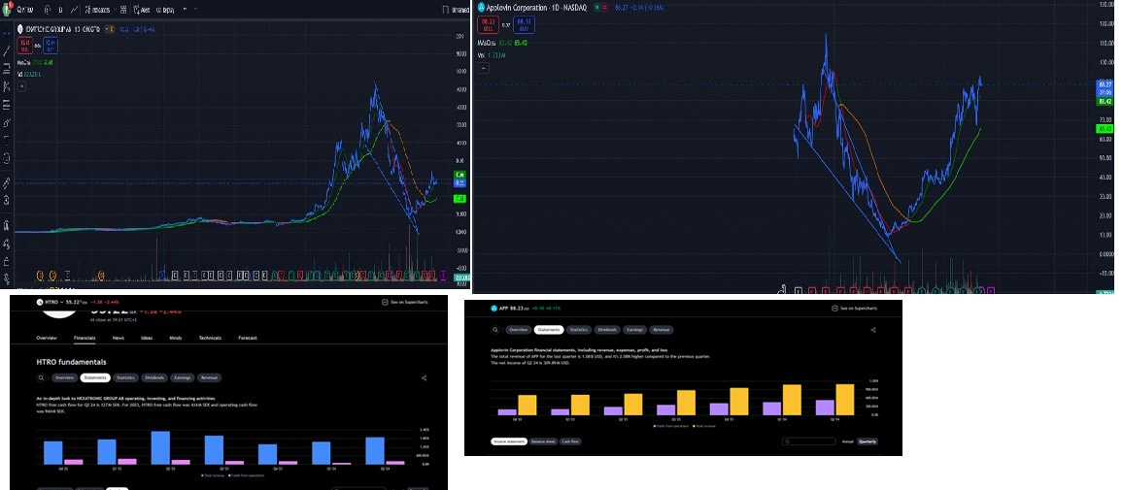Open the Ideas tab on HTRO page
The width and height of the screenshot is (1123, 490).
click(147, 338)
